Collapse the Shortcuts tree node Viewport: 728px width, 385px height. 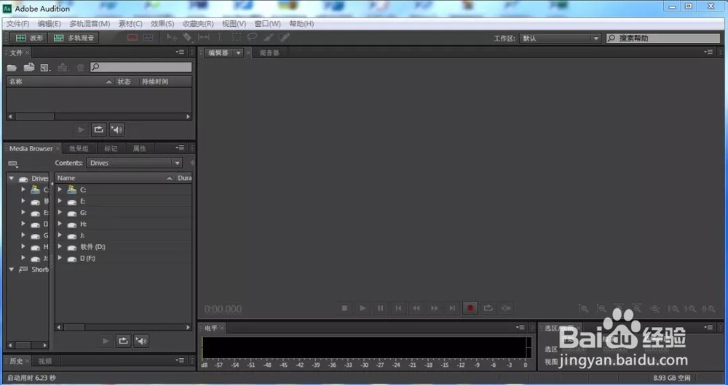[x=12, y=269]
